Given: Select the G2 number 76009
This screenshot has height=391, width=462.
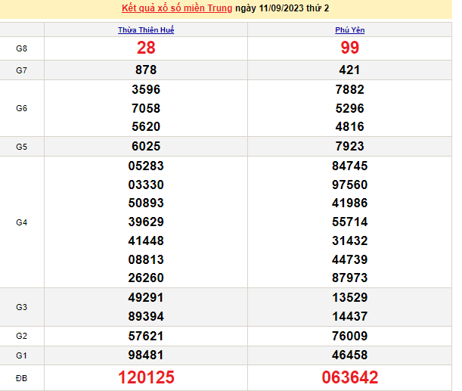Looking at the screenshot, I should tap(349, 335).
